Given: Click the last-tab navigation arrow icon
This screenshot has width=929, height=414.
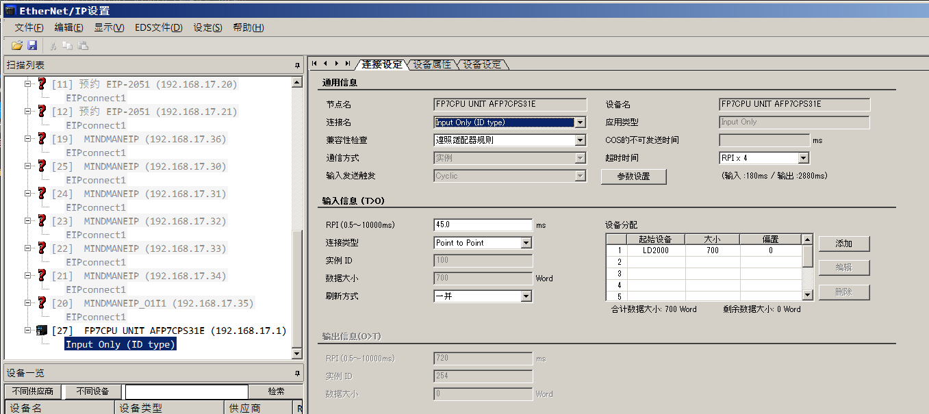Looking at the screenshot, I should 348,64.
